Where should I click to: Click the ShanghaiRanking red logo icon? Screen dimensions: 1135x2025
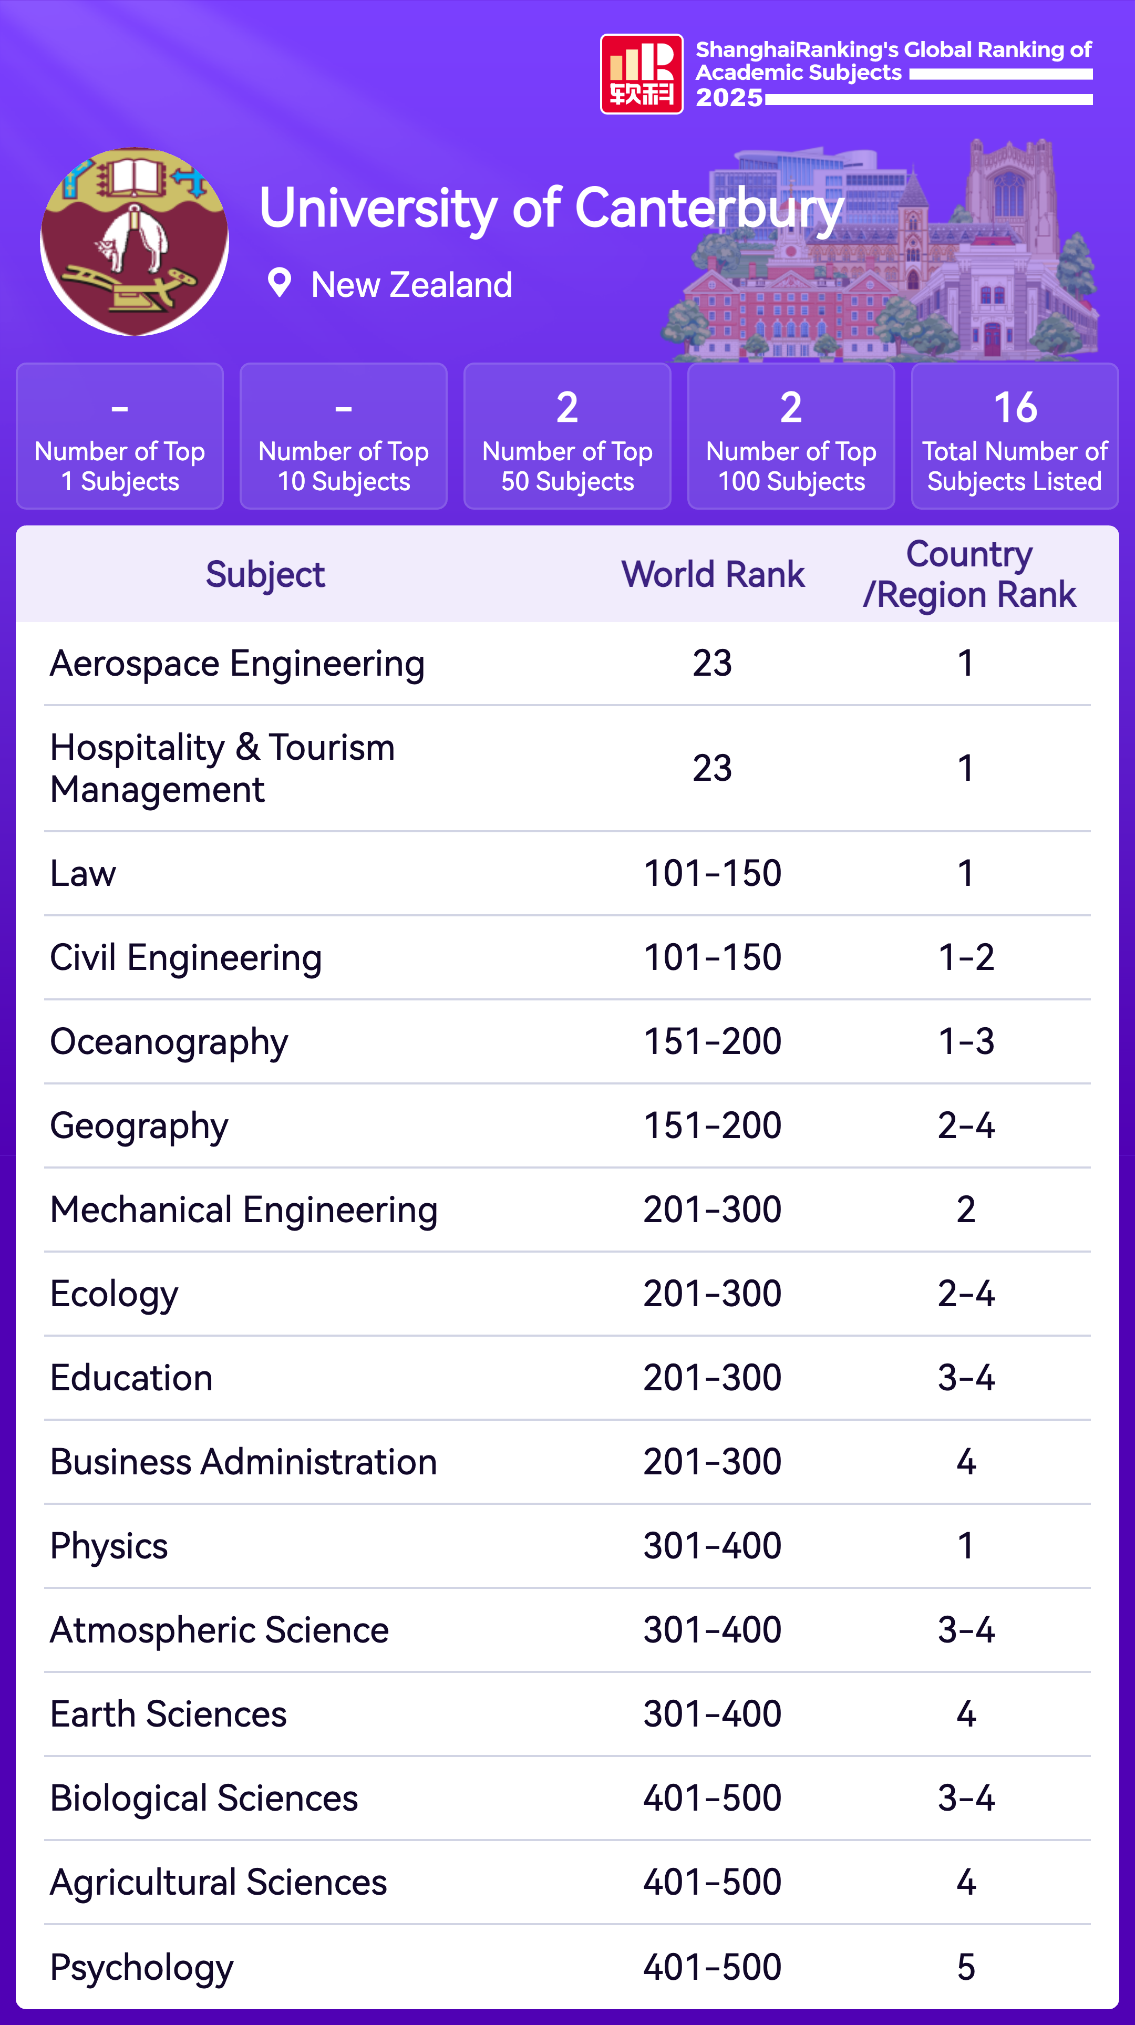tap(642, 75)
